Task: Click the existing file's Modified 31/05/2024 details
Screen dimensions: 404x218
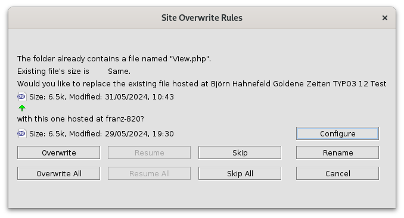Action: [x=101, y=97]
